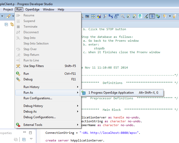The image size is (179, 143).
Task: Click the yellow 'R' magnifier toolbar icon
Action: pyautogui.click(x=99, y=16)
